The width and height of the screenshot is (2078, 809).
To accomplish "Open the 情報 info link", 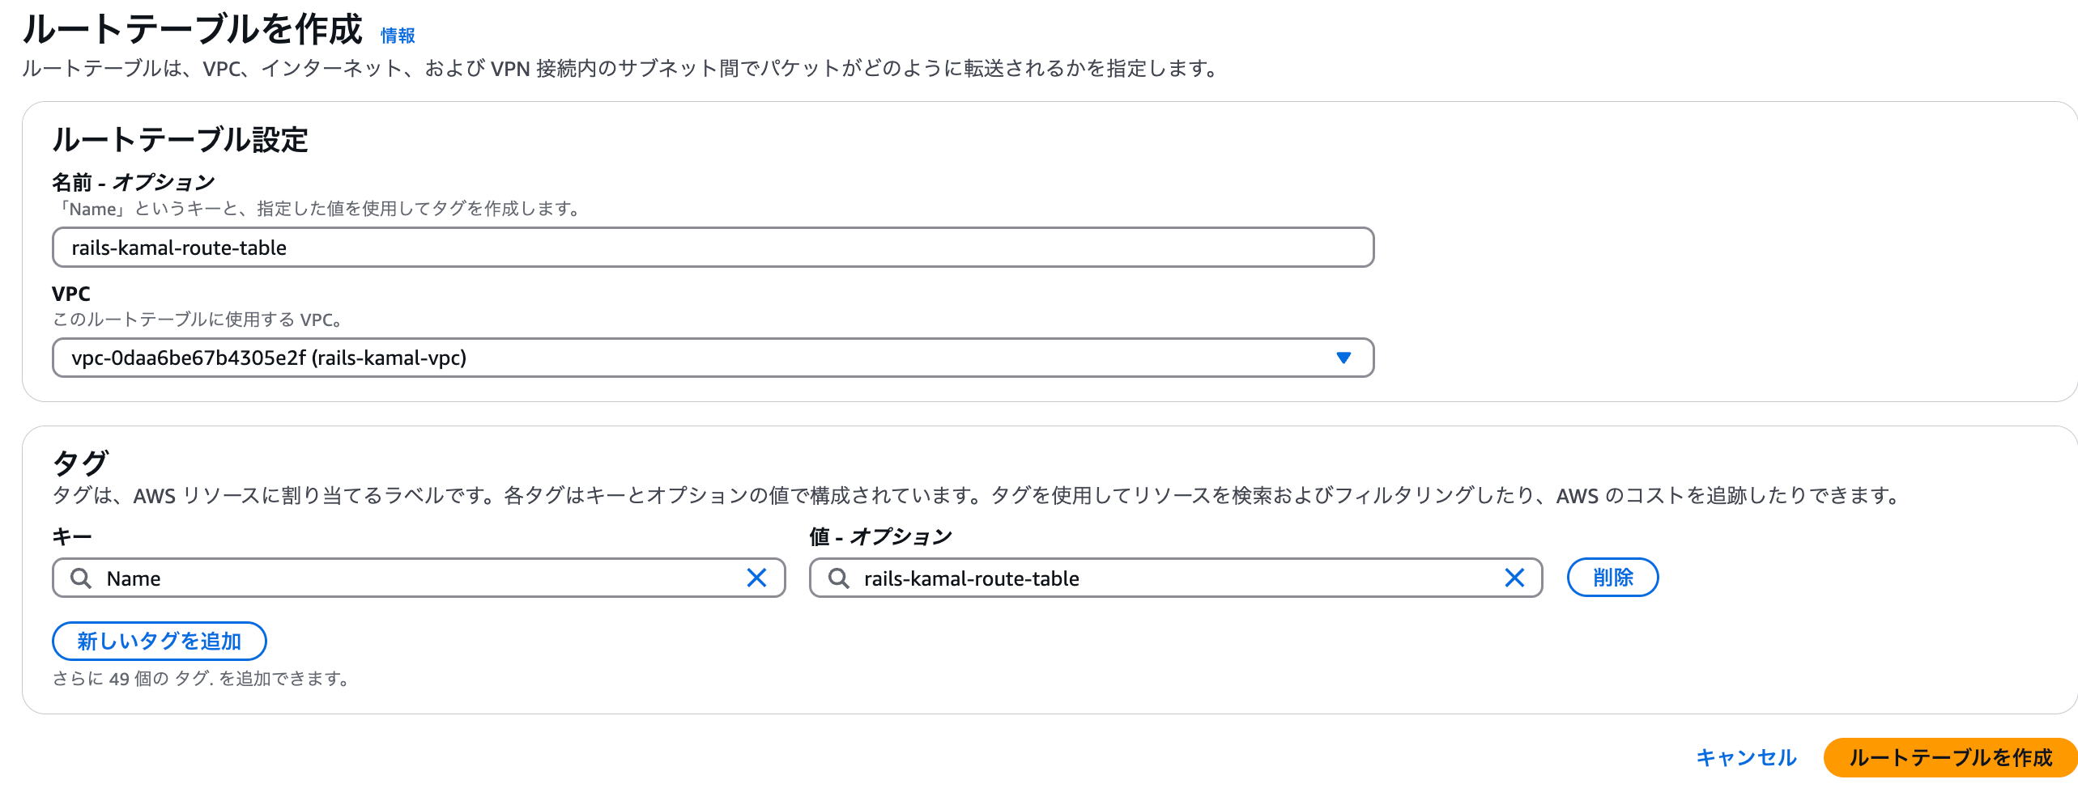I will pyautogui.click(x=398, y=36).
